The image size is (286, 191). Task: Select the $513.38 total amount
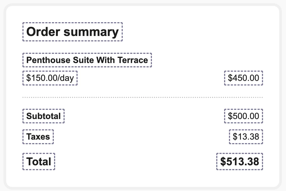pos(240,162)
